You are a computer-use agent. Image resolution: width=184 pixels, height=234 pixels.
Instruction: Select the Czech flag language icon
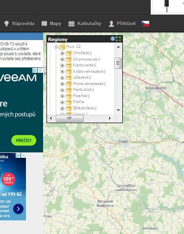(145, 23)
